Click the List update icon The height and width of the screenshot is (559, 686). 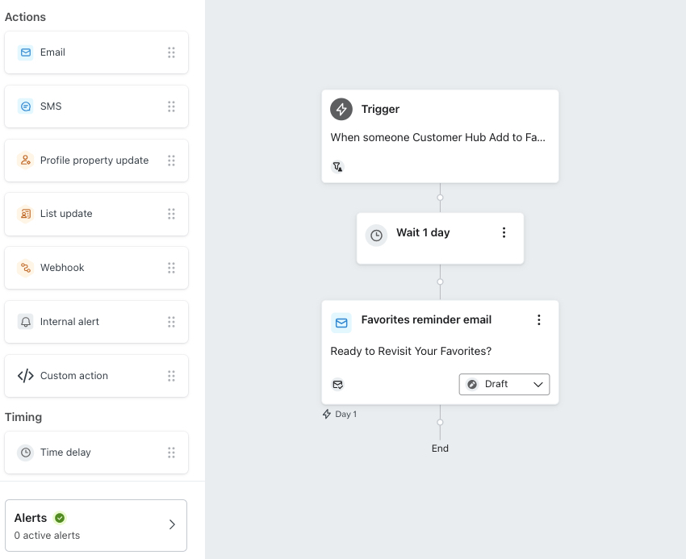(x=26, y=214)
